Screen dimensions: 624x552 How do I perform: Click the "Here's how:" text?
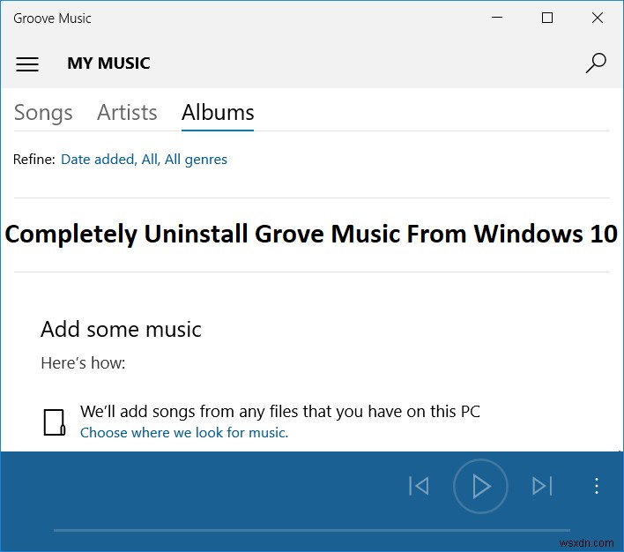tap(83, 362)
